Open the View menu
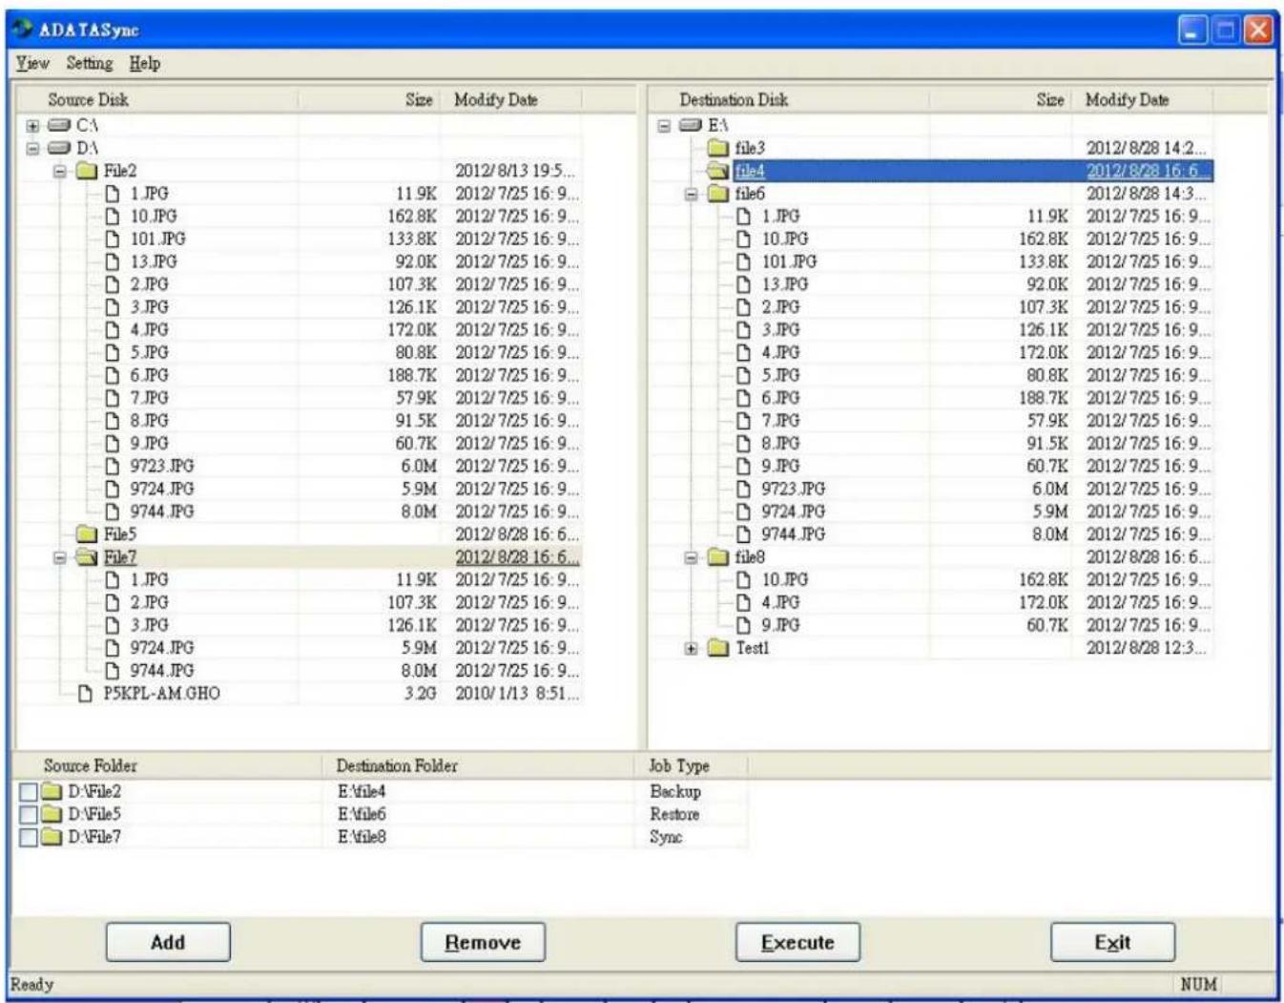This screenshot has width=1284, height=1003. pos(32,63)
